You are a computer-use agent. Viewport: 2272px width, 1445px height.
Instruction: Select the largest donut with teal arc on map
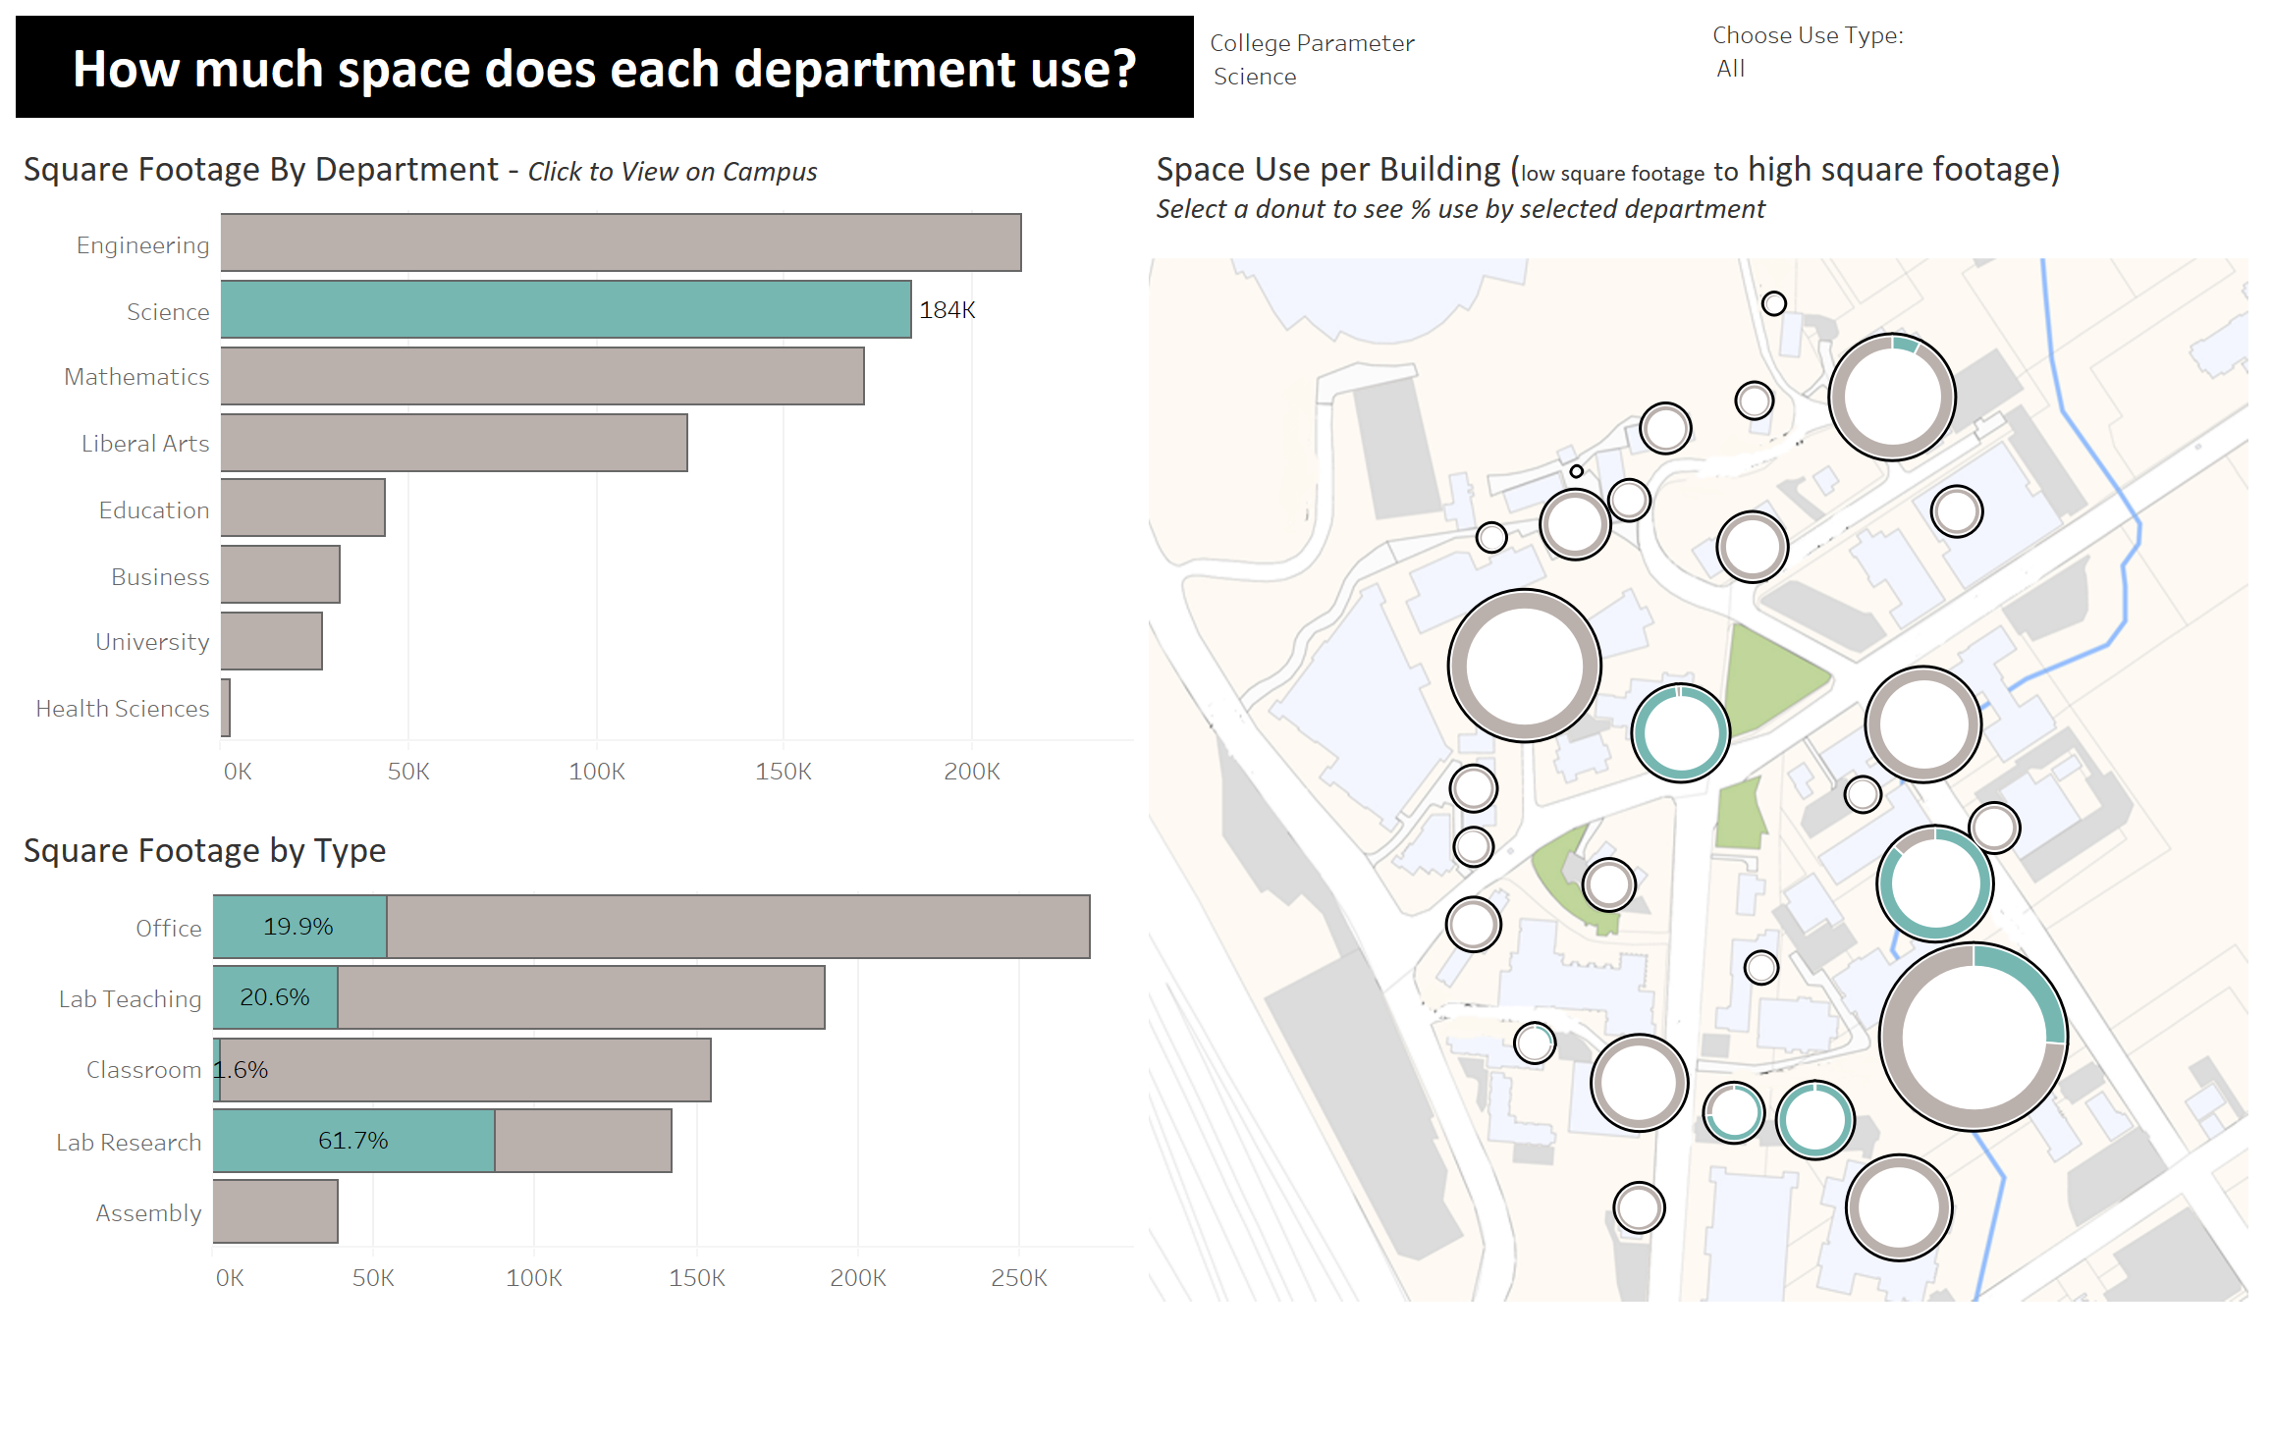1973,1037
